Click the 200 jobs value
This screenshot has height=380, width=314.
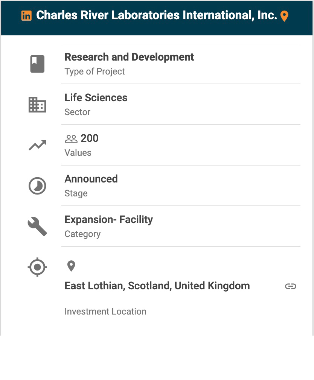coord(90,138)
